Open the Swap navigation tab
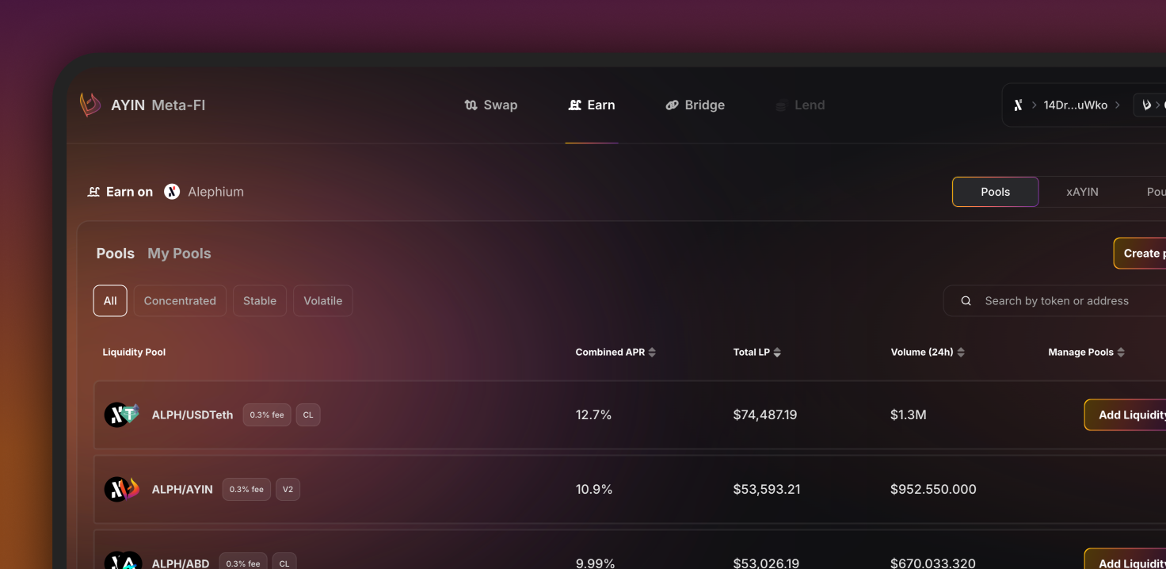 click(491, 105)
